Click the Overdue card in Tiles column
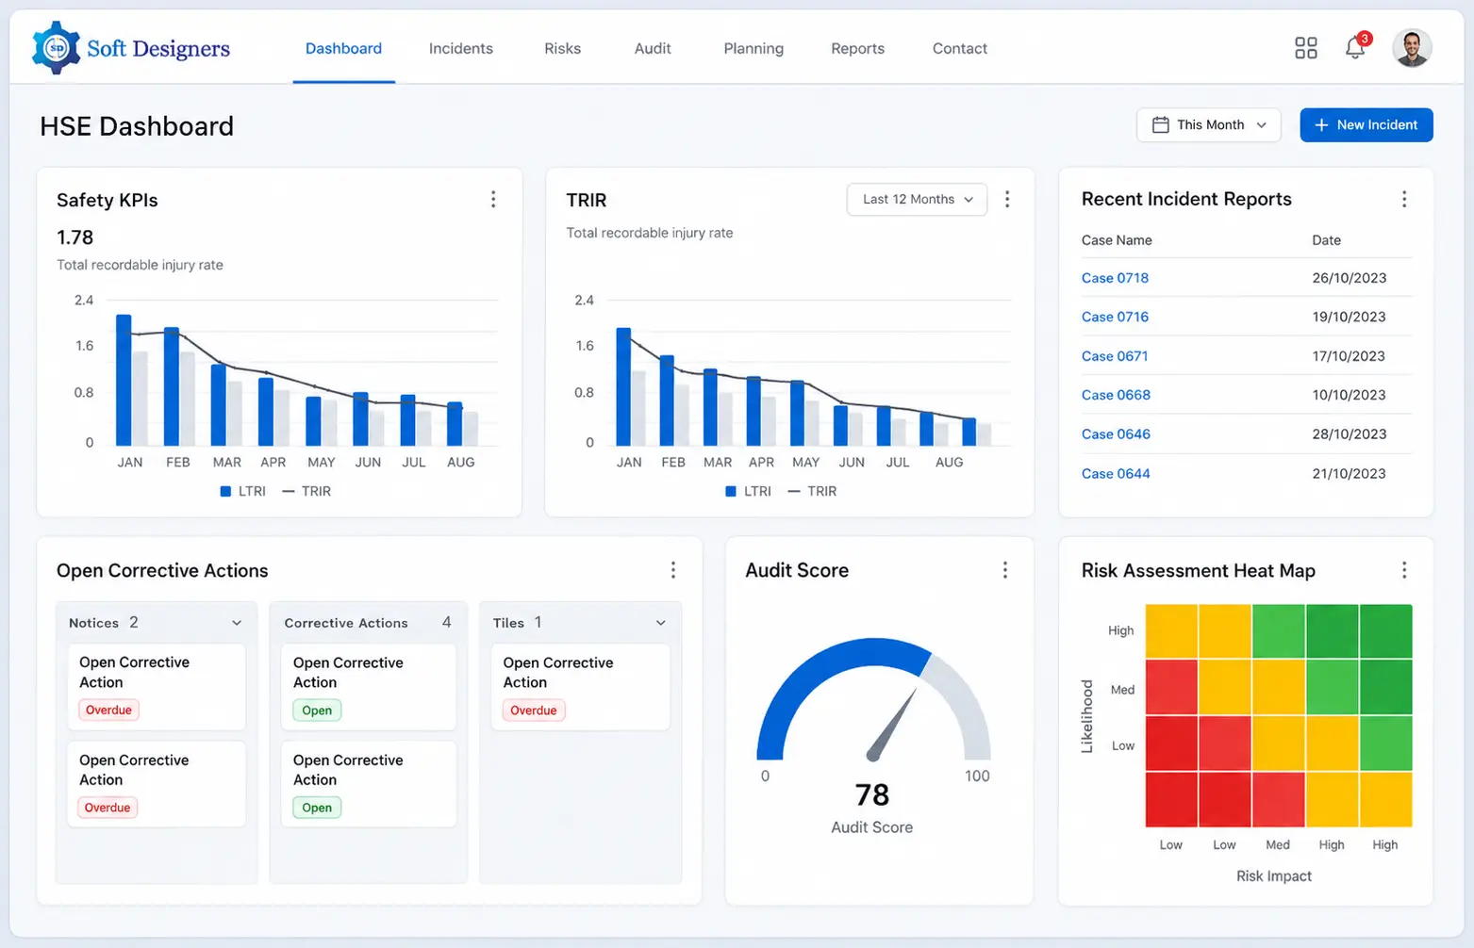The image size is (1474, 948). click(581, 686)
